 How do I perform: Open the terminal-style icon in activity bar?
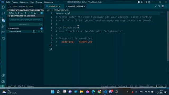point(3,39)
